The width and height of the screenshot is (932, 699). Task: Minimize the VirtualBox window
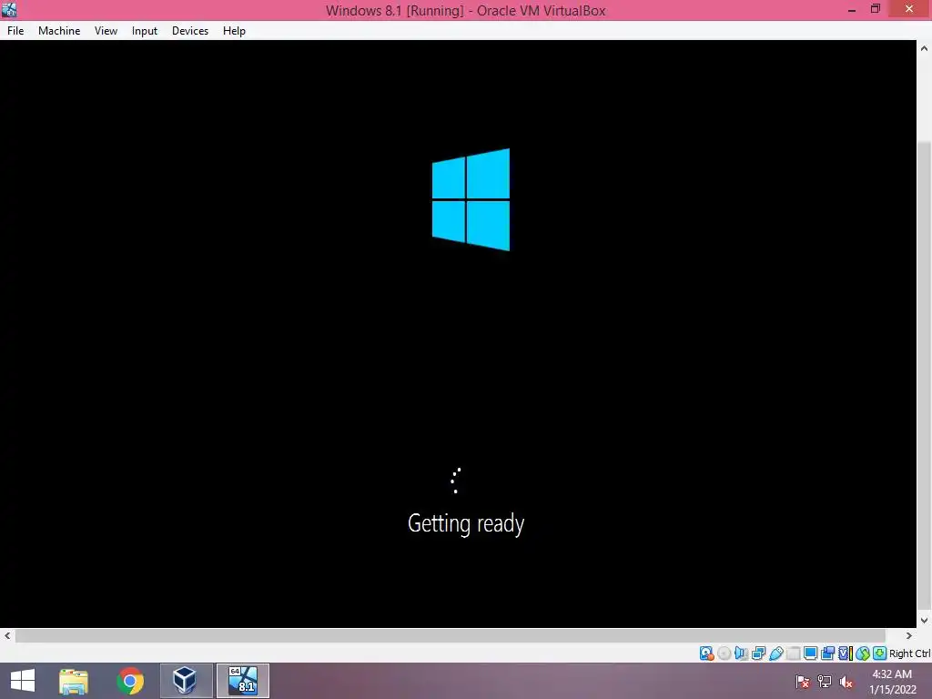pos(852,10)
